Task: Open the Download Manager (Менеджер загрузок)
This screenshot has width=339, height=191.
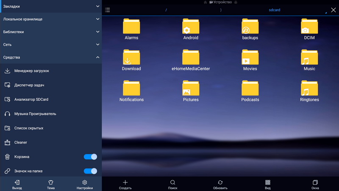Action: point(32,71)
